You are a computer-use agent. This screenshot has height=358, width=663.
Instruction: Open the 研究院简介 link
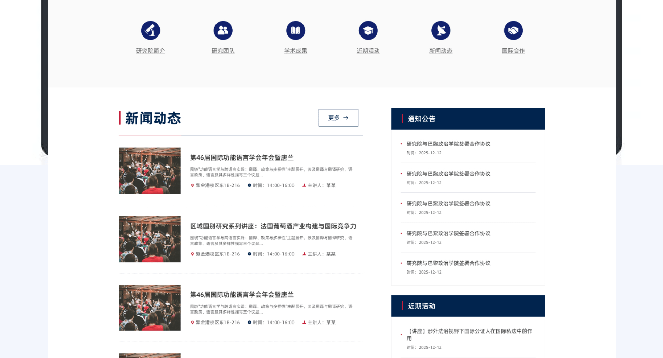[150, 51]
